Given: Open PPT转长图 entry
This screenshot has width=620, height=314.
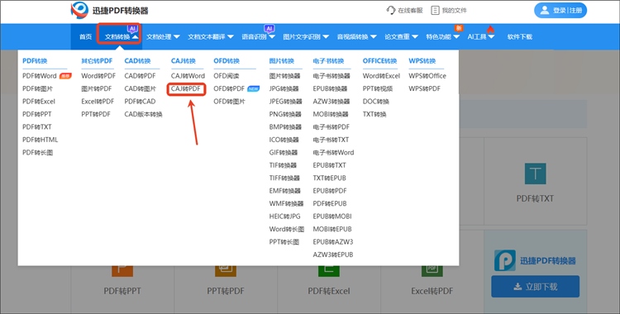Looking at the screenshot, I should coord(284,241).
